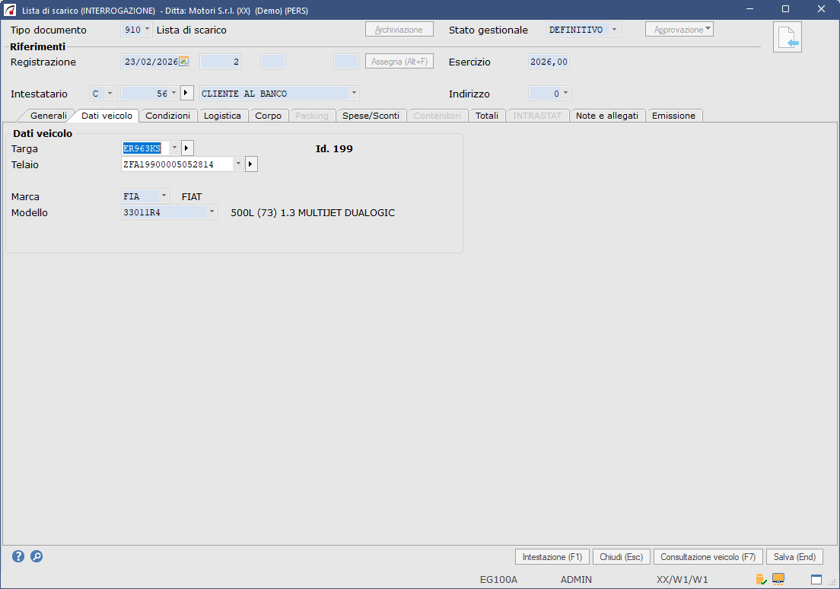This screenshot has width=840, height=589.
Task: Open the Stato gestionale DEFINITIVO dropdown
Action: click(614, 30)
